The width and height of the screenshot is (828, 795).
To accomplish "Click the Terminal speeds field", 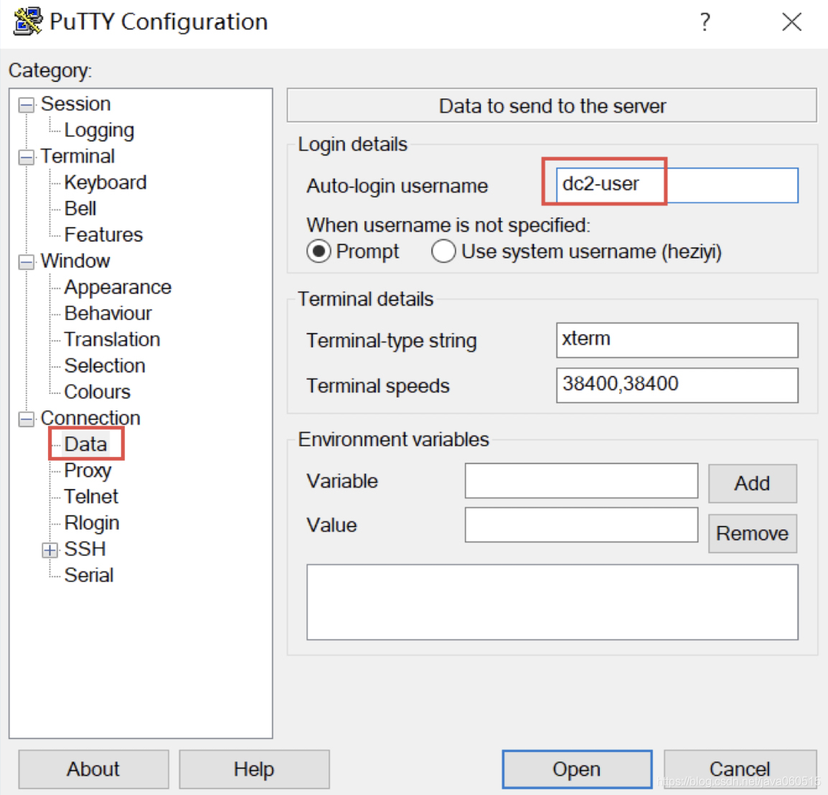I will tap(677, 385).
